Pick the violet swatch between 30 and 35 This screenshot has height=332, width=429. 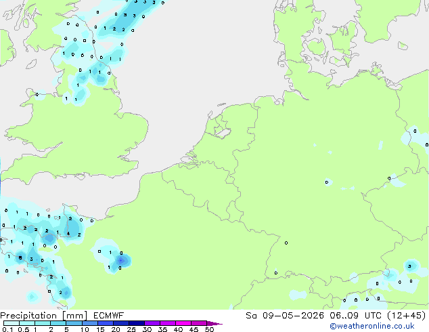click(x=152, y=323)
